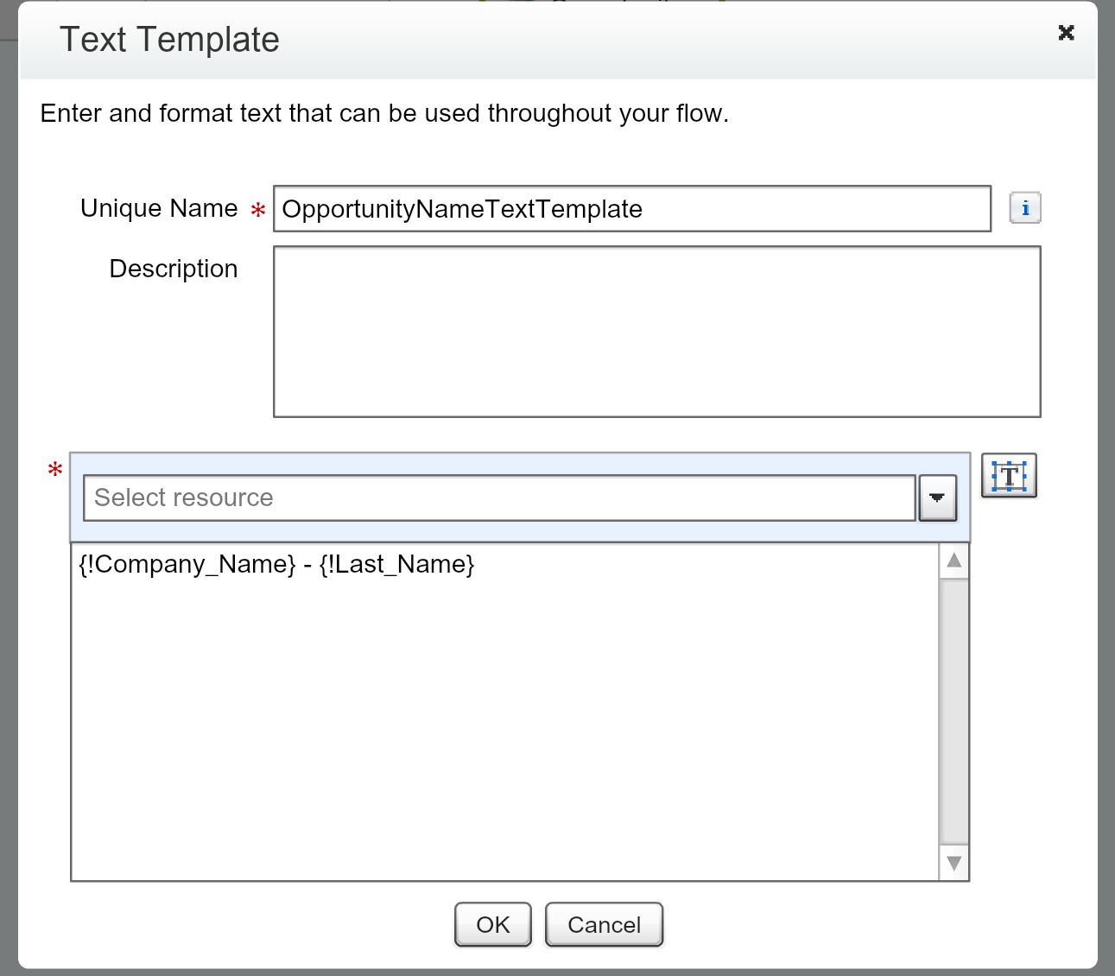Click the Unique Name label
This screenshot has width=1115, height=976.
pyautogui.click(x=159, y=209)
